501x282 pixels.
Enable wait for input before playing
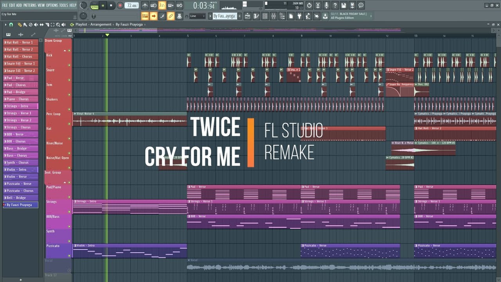pyautogui.click(x=153, y=5)
